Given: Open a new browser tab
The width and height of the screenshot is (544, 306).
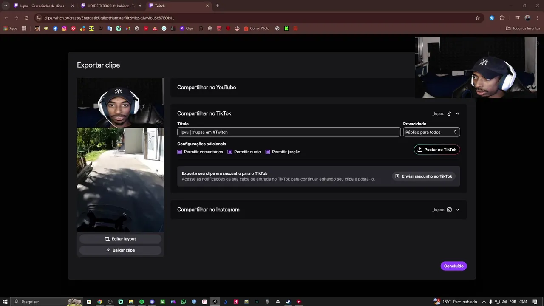Looking at the screenshot, I should point(218,6).
